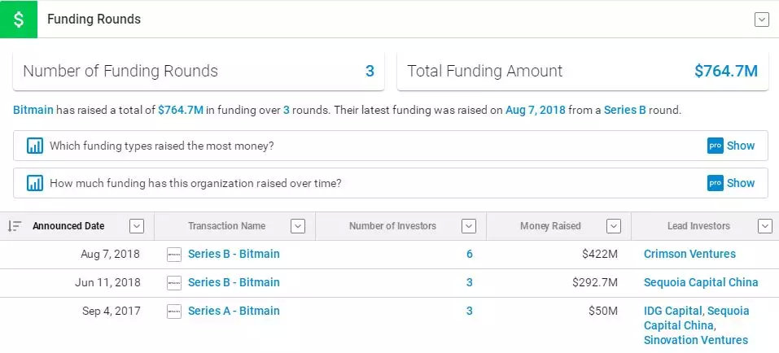Show funding raised over time chart
The width and height of the screenshot is (779, 353).
740,183
